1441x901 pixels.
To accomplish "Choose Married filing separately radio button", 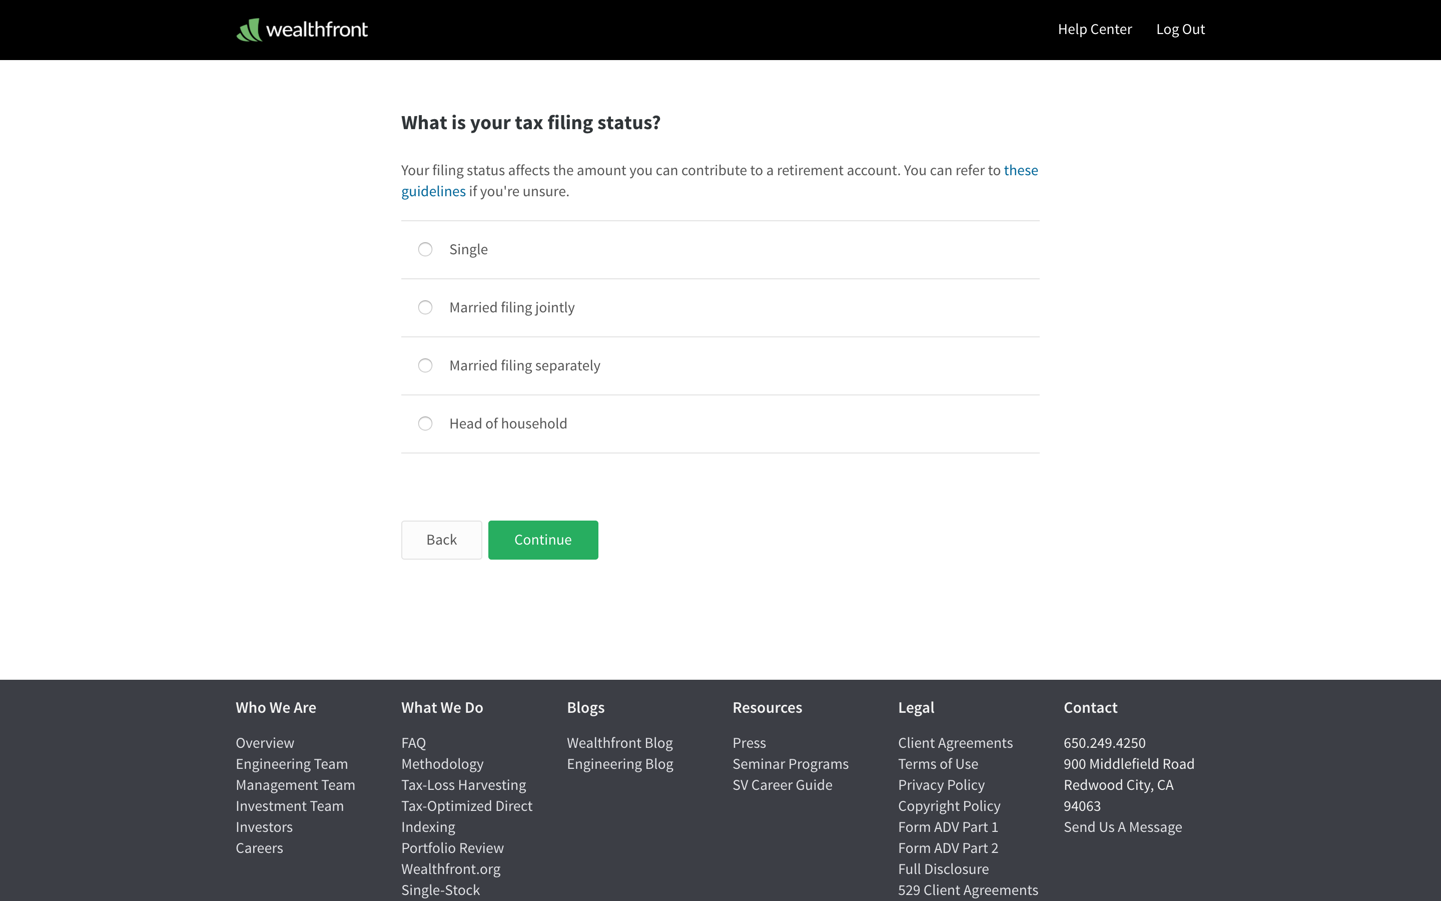I will coord(425,365).
